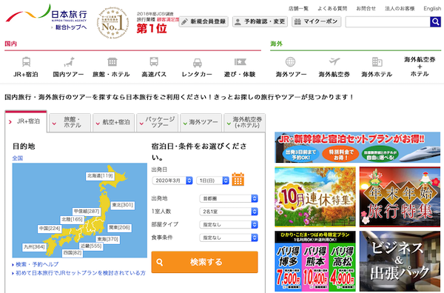Open 食事条件 dropdown

[x=229, y=238]
